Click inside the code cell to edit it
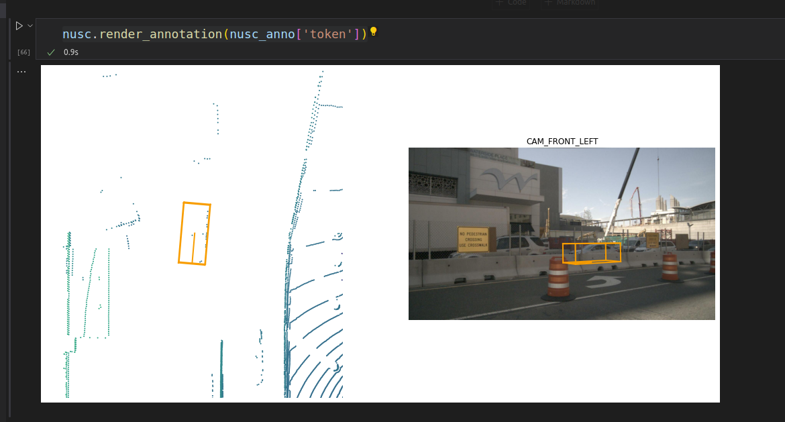Viewport: 785px width, 422px height. click(201, 33)
